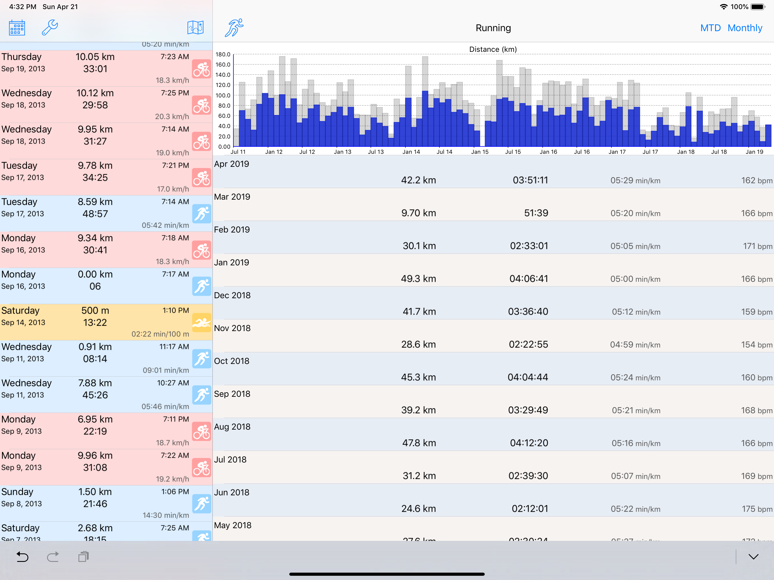Tap cycling icon for Wednesday 10.12 km ride

[201, 105]
